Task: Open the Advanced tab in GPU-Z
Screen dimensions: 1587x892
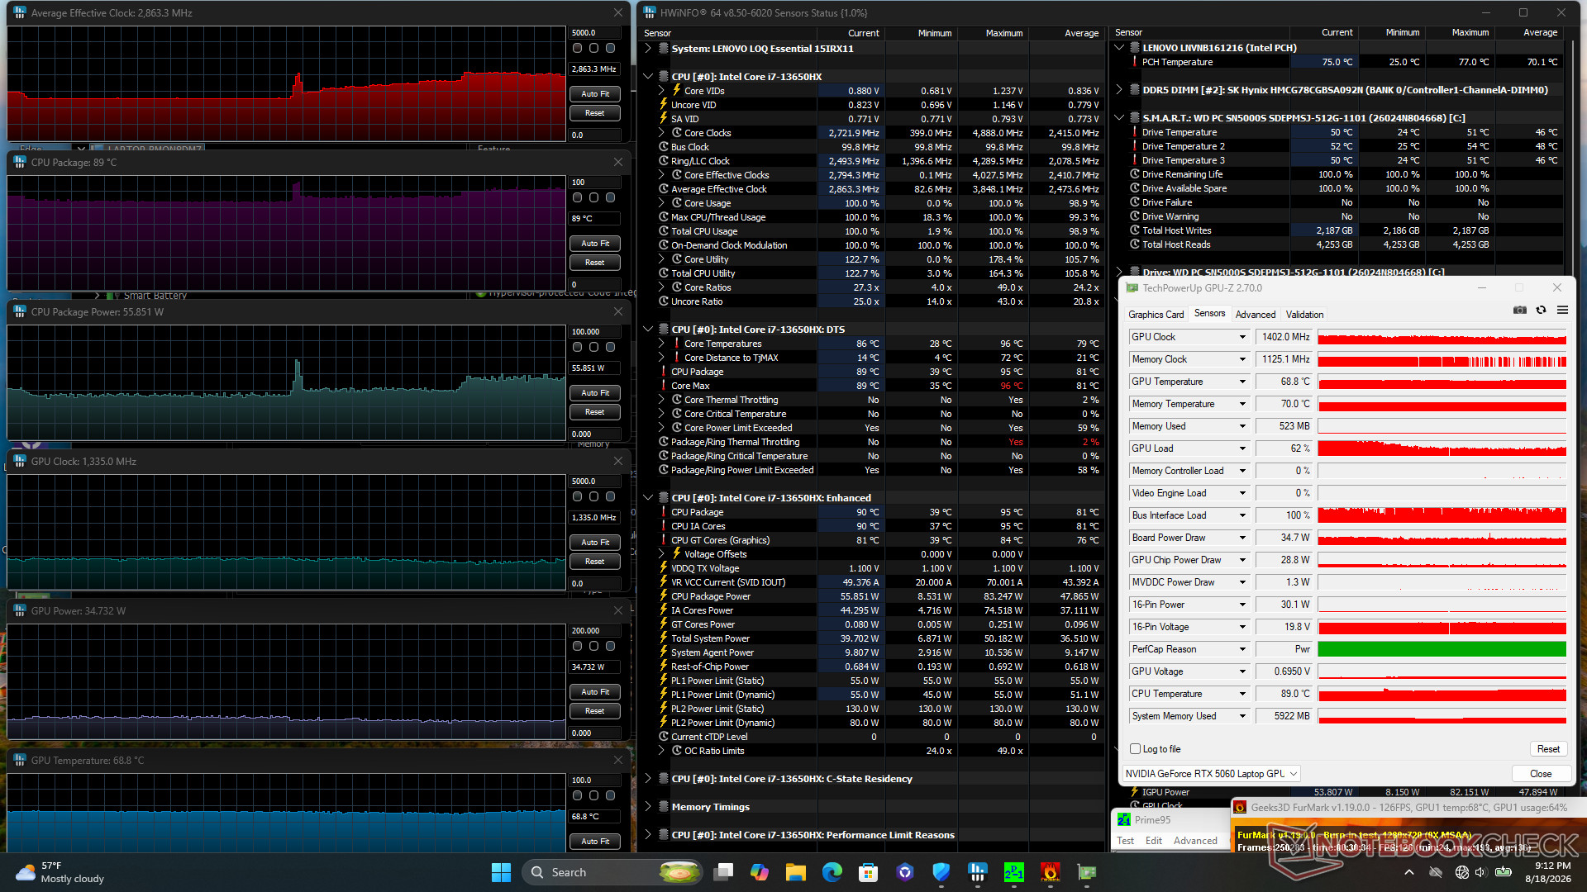Action: coord(1256,315)
